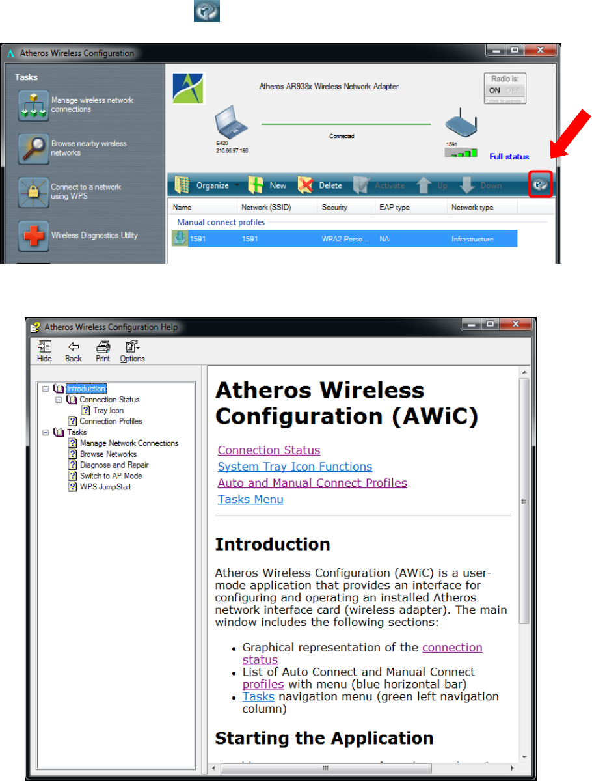Open the Organize dropdown arrow
The image size is (592, 781).
(236, 186)
